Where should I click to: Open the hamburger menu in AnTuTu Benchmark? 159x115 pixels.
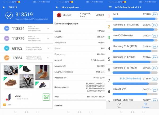coord(110,7)
